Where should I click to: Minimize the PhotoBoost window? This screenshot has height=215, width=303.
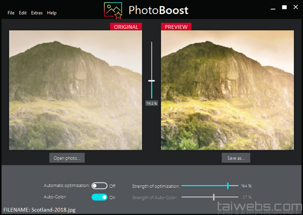[x=273, y=8]
